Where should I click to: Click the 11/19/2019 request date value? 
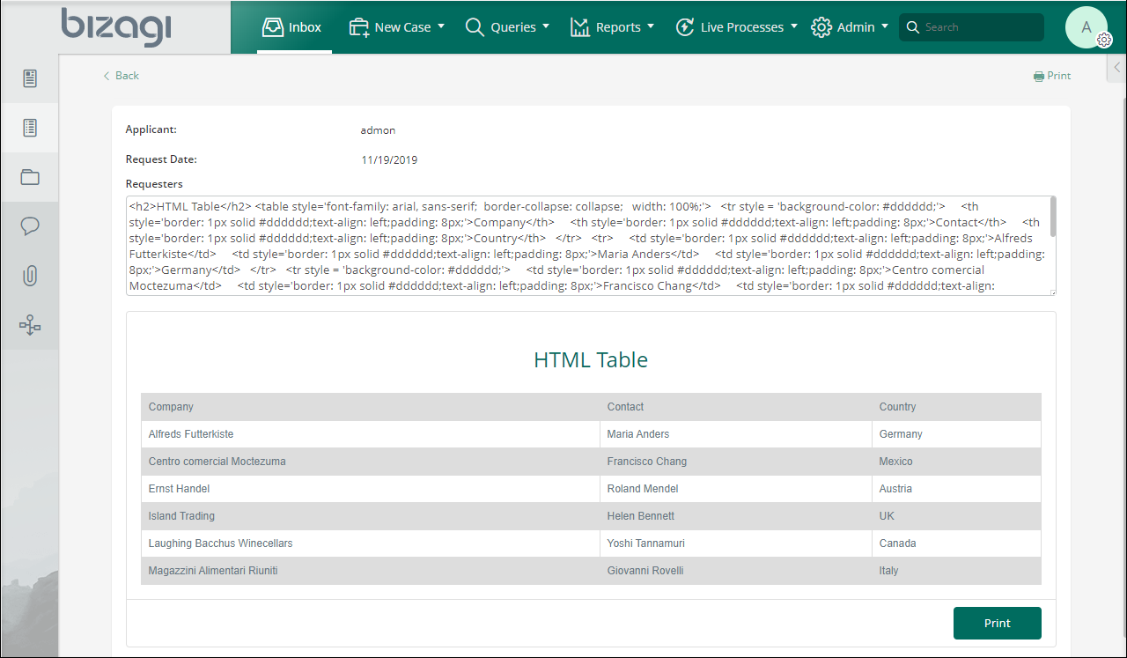[x=389, y=160]
